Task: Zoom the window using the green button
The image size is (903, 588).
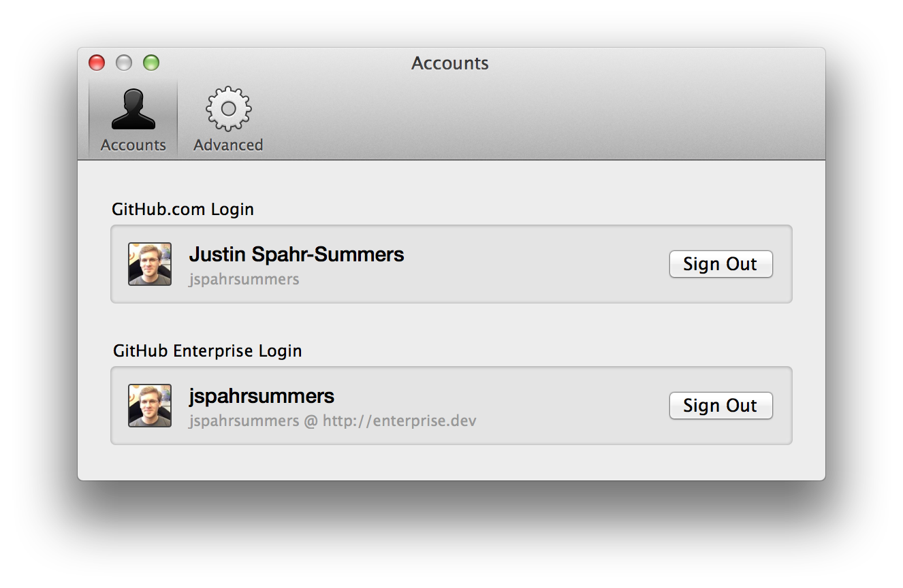Action: [x=151, y=63]
